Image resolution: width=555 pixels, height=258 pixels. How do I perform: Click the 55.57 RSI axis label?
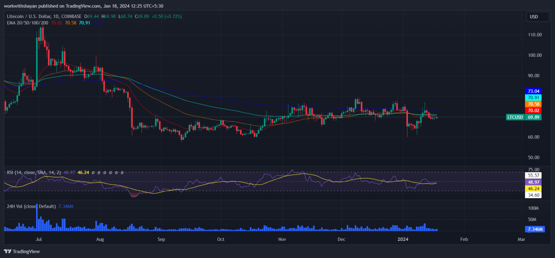(533, 176)
